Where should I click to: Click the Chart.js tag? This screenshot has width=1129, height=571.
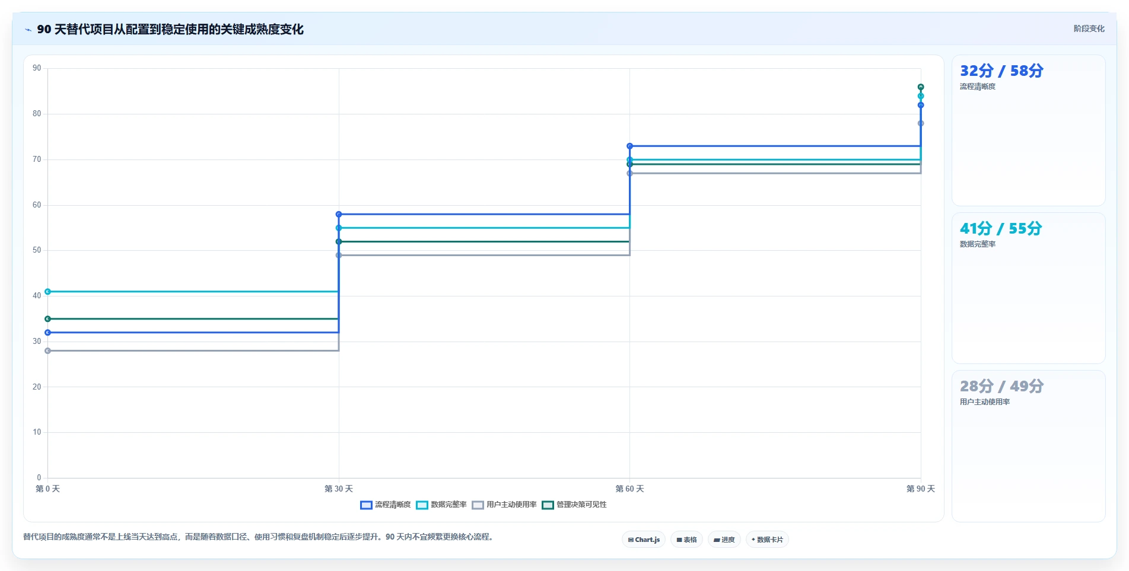pyautogui.click(x=644, y=540)
